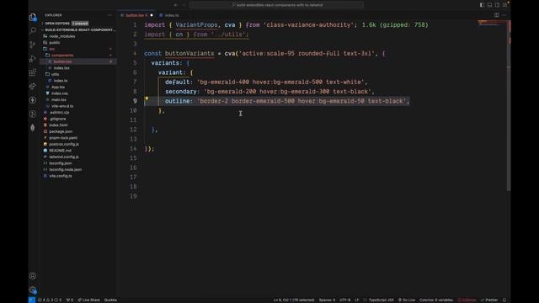Click Quokka in the status bar

coord(110,300)
